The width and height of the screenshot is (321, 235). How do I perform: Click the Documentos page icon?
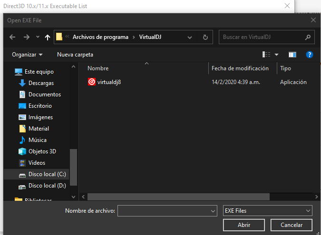[x=22, y=94]
